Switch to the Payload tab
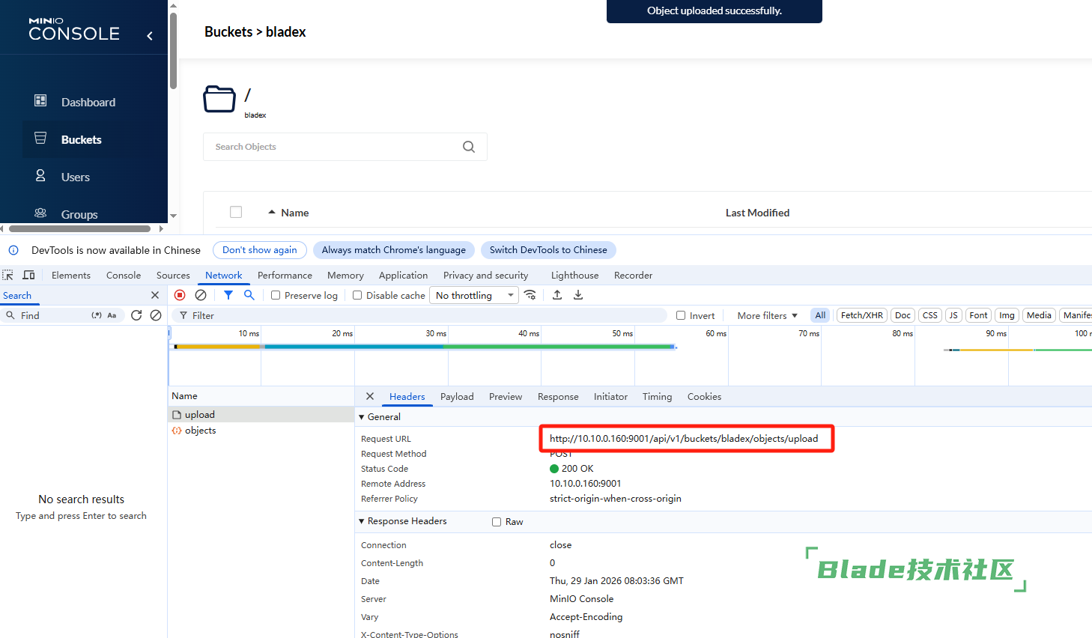 (457, 397)
